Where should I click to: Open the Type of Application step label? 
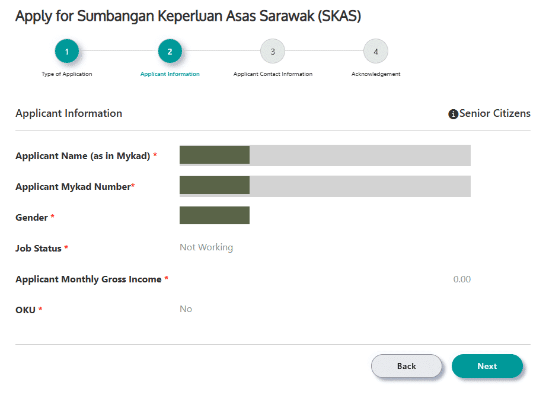pos(67,74)
